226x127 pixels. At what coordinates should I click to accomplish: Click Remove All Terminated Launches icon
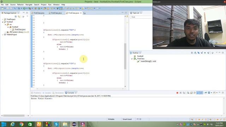click(x=184, y=93)
